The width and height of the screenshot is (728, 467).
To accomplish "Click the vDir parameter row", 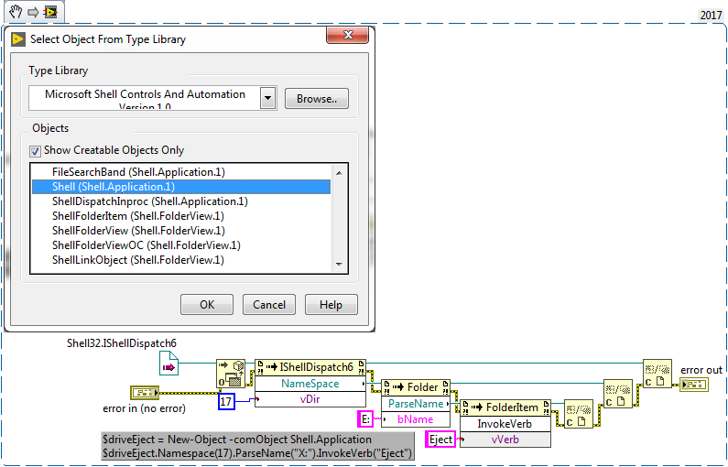I will click(x=310, y=398).
